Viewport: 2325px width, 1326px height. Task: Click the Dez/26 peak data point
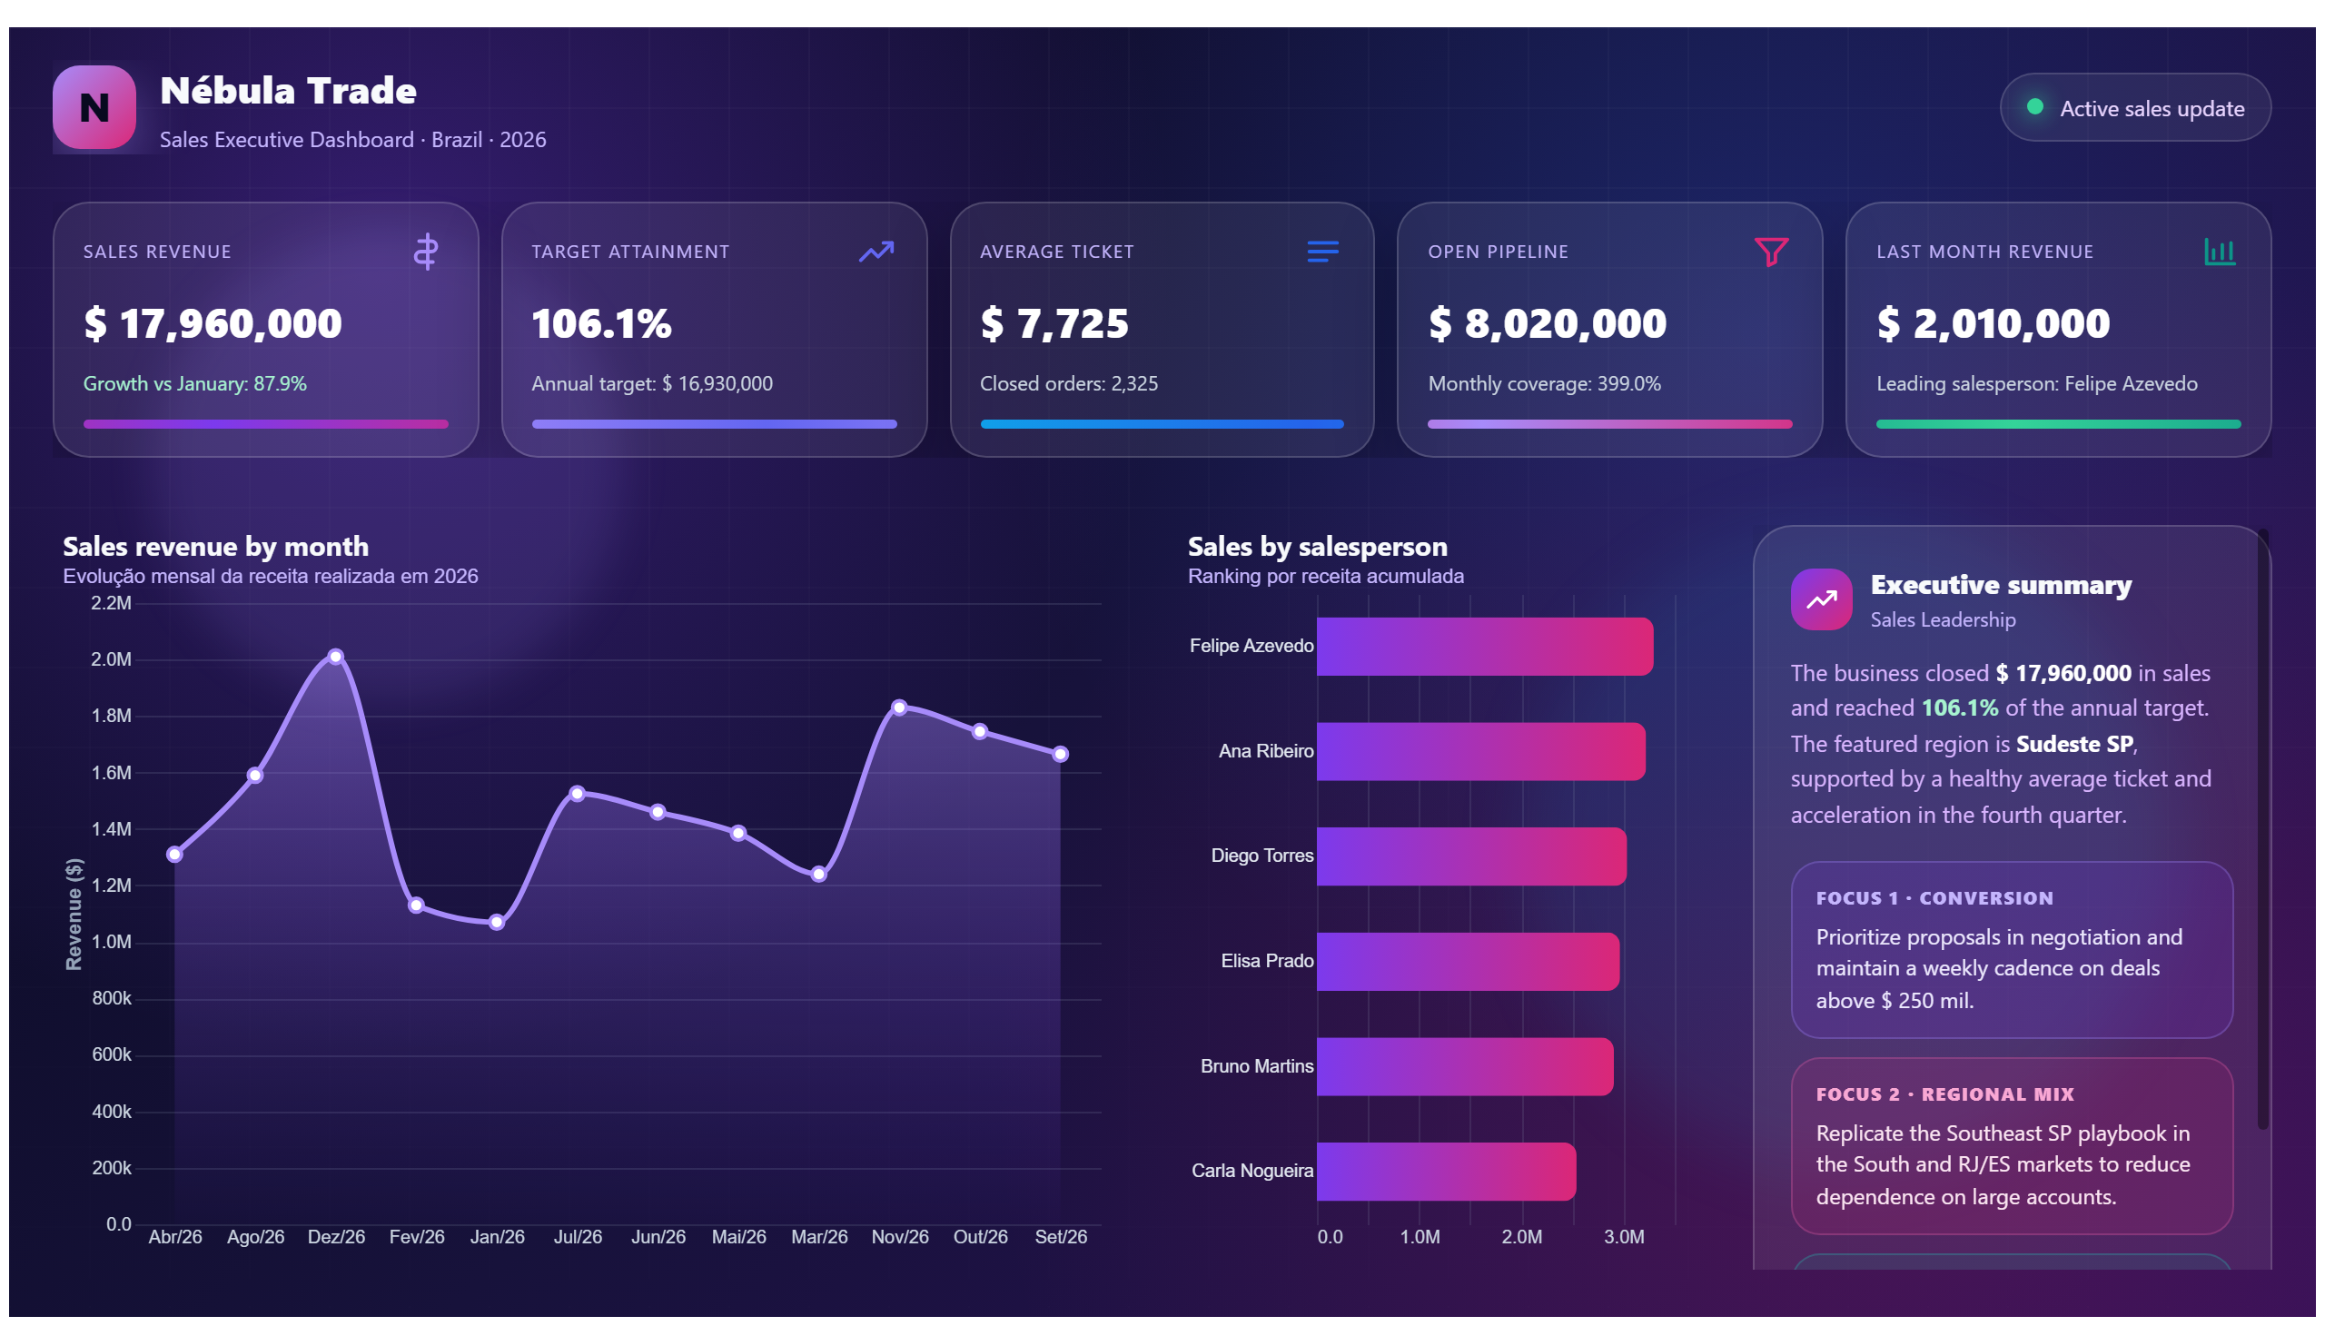point(336,657)
